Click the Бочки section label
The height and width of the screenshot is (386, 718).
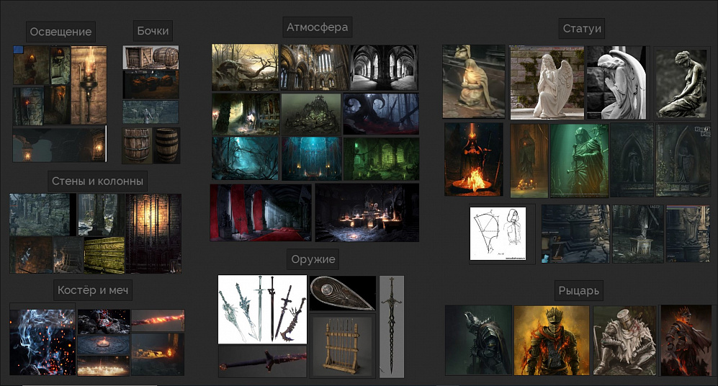point(153,31)
